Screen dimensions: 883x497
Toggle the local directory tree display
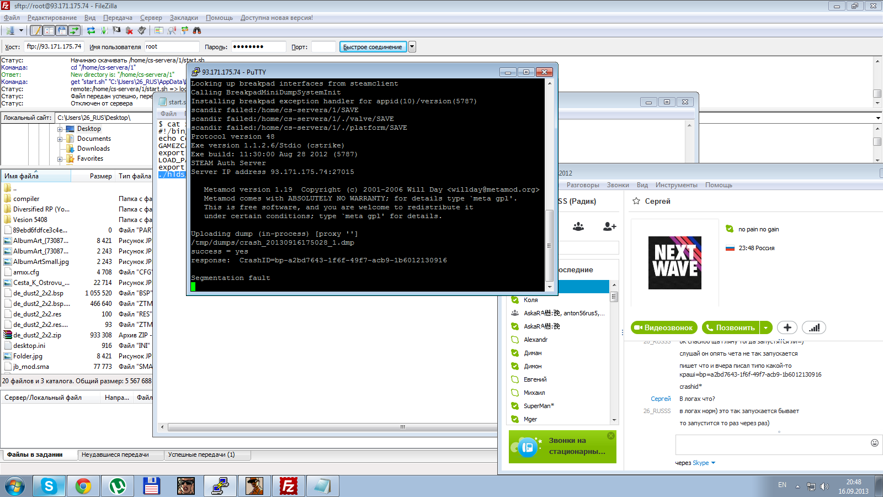tap(49, 31)
